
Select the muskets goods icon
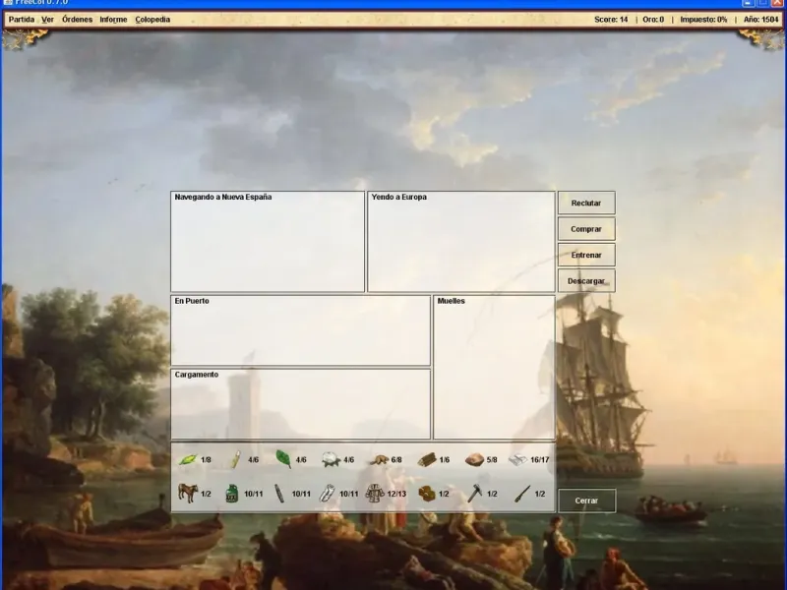click(x=522, y=494)
